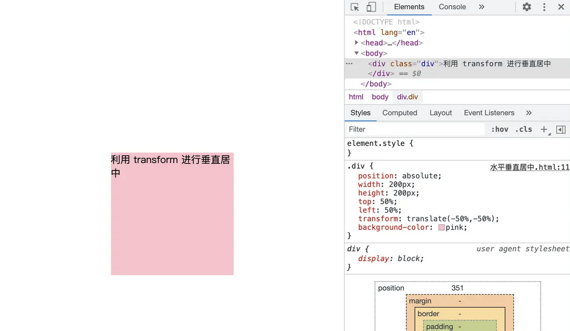Click the pink background-color swatch
Viewport: 570px width, 331px height.
coord(441,227)
